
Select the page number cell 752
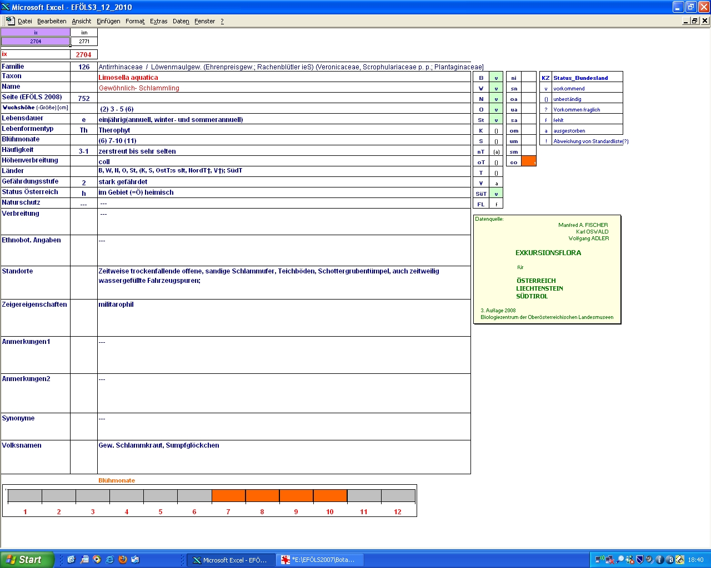click(x=84, y=98)
